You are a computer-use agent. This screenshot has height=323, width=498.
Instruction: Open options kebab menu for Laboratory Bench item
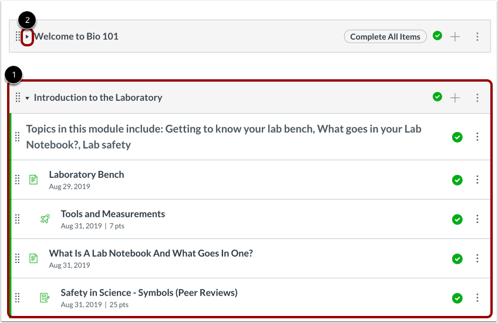tap(477, 180)
